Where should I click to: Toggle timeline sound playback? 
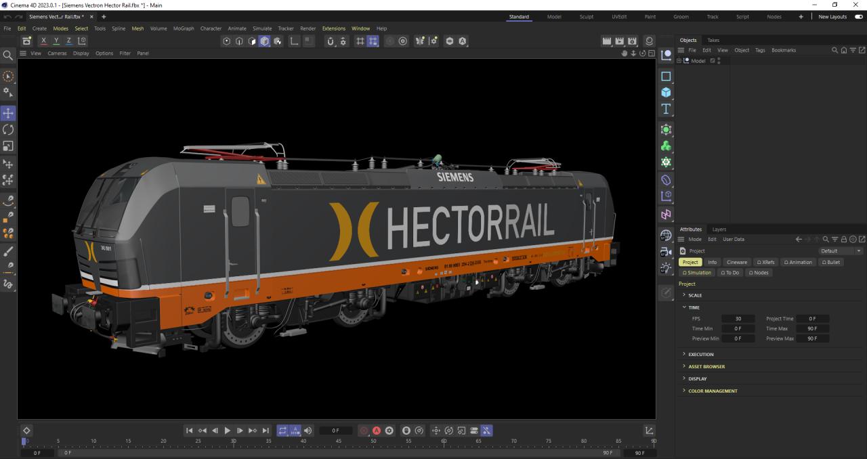click(308, 431)
